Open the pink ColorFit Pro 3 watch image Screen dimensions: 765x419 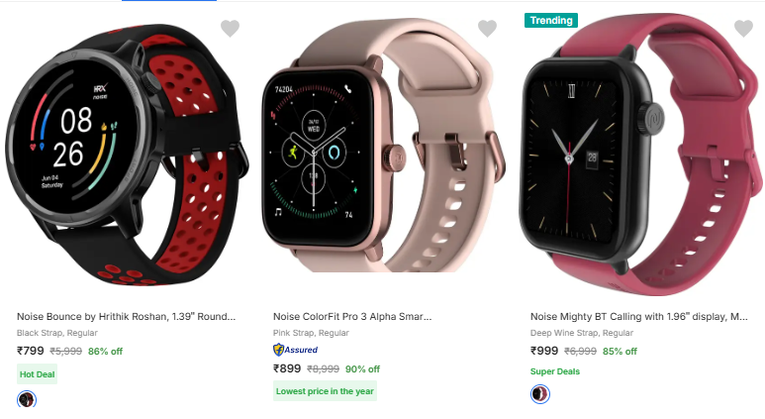pyautogui.click(x=383, y=146)
